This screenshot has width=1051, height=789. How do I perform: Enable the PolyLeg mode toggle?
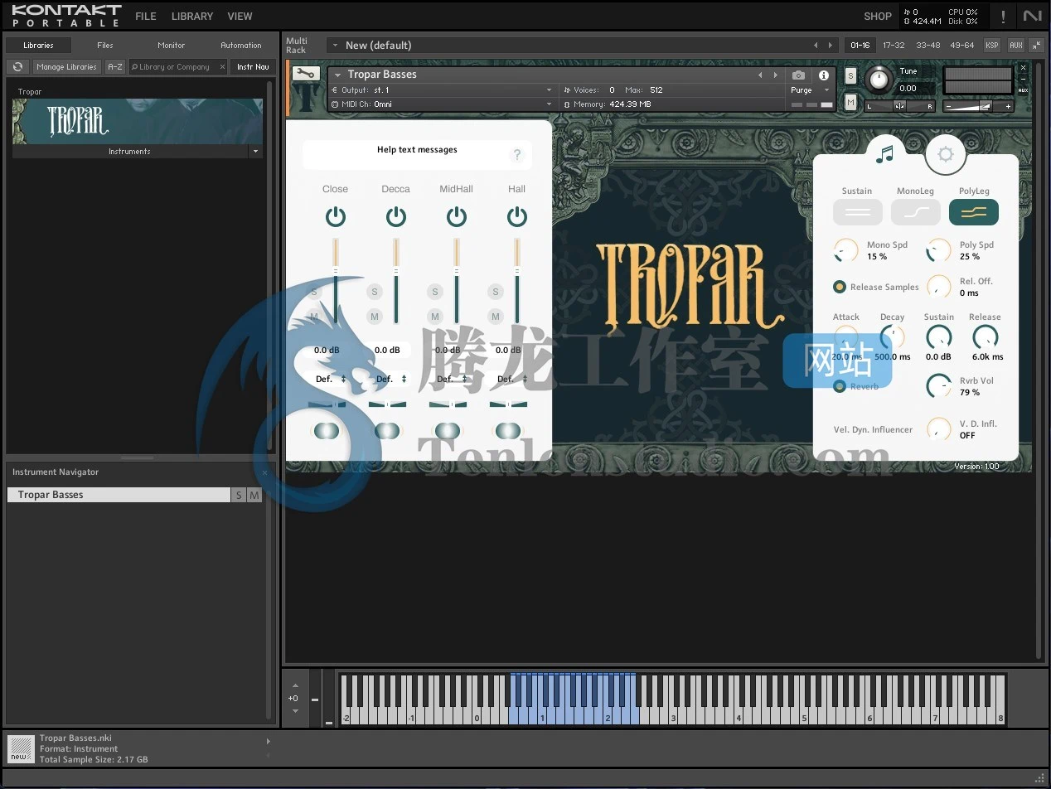(x=973, y=212)
